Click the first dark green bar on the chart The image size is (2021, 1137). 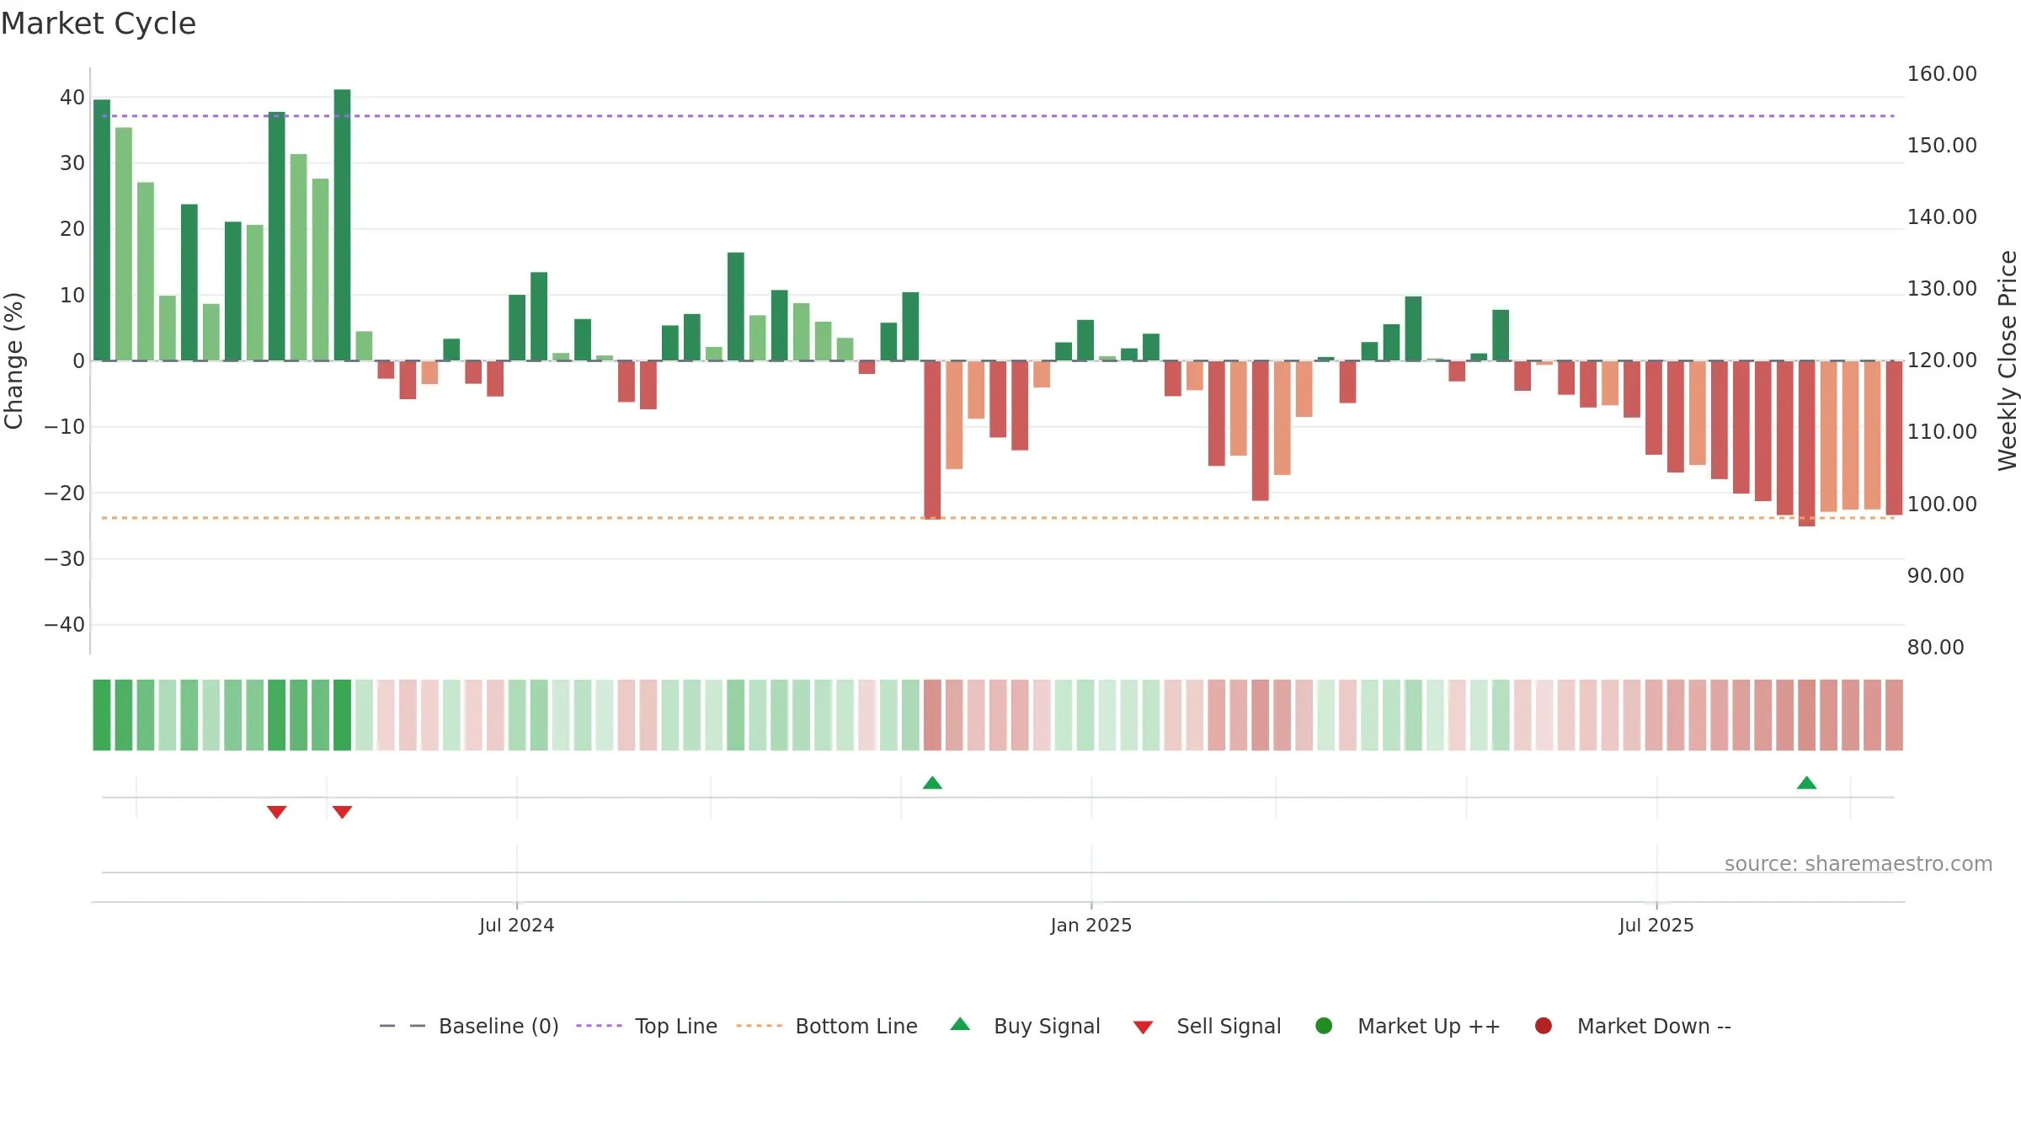[102, 230]
